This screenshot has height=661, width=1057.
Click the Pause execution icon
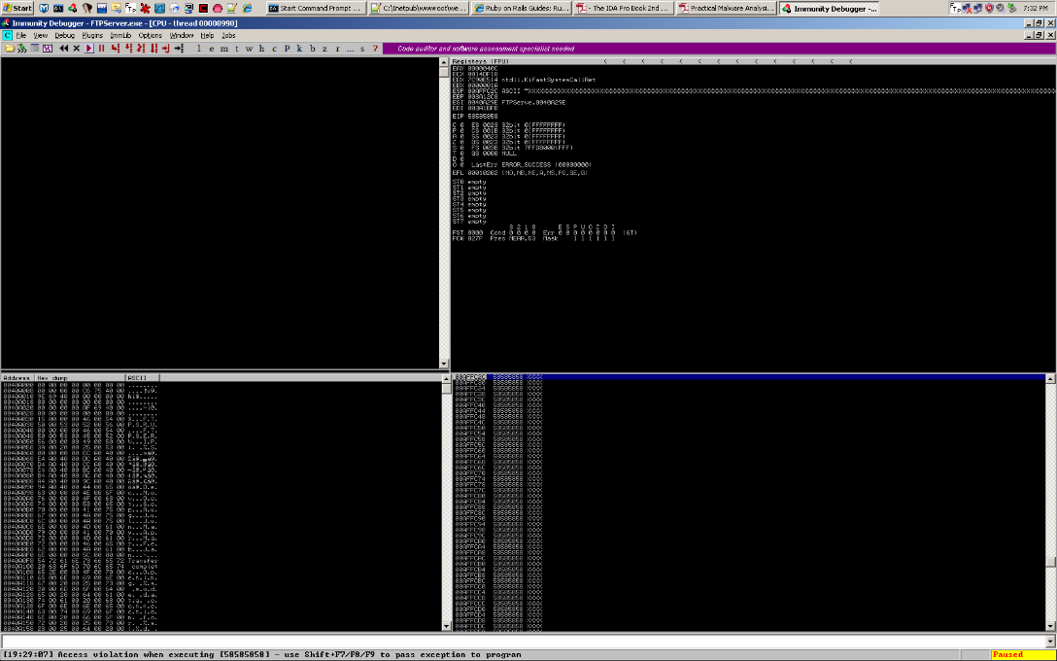tap(101, 48)
